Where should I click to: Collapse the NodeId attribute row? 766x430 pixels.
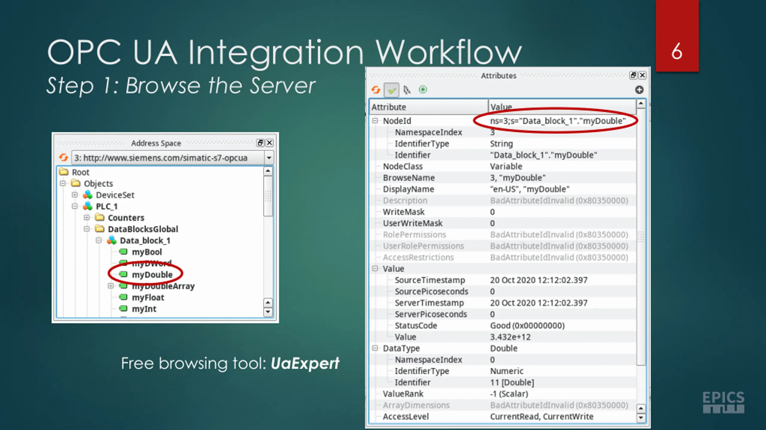pos(375,121)
